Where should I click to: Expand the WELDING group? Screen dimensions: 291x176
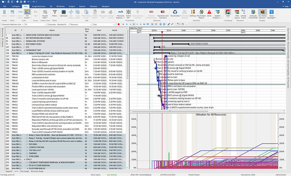[27, 144]
